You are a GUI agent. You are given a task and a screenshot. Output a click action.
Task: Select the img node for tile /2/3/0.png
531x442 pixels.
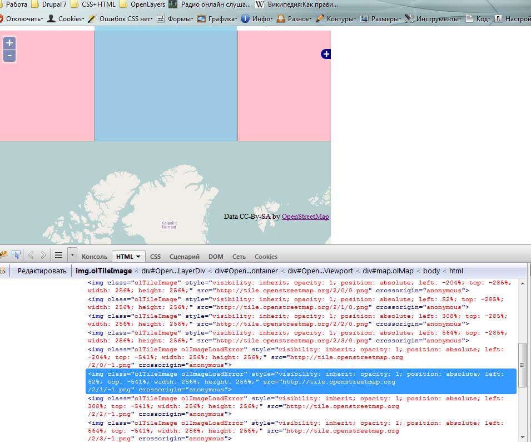[297, 337]
